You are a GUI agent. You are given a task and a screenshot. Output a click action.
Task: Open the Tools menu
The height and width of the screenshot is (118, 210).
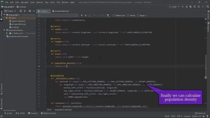coord(52,2)
